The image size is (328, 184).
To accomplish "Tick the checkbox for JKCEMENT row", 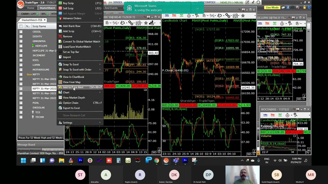I will 21,55.
